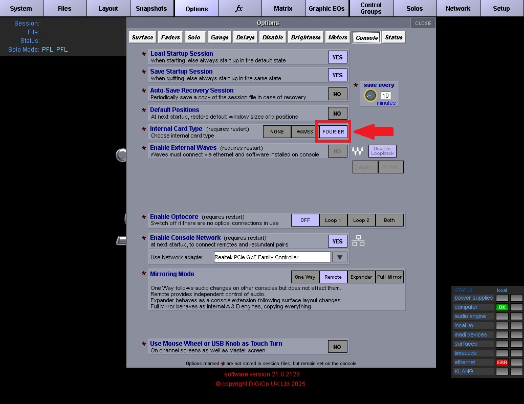Click audio engine local status indicator
The width and height of the screenshot is (524, 404).
click(502, 316)
